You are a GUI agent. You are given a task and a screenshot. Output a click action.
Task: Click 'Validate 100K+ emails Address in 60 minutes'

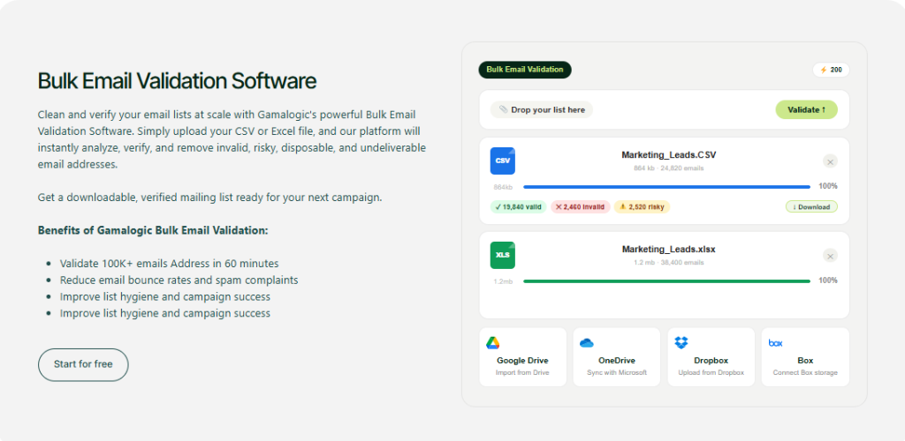point(169,264)
